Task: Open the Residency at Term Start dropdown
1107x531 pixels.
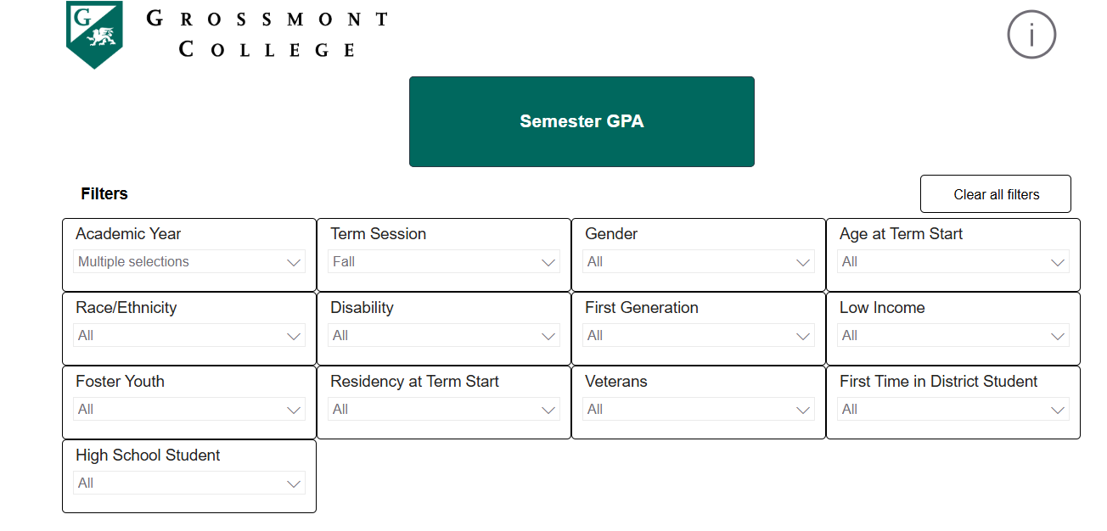Action: [443, 409]
